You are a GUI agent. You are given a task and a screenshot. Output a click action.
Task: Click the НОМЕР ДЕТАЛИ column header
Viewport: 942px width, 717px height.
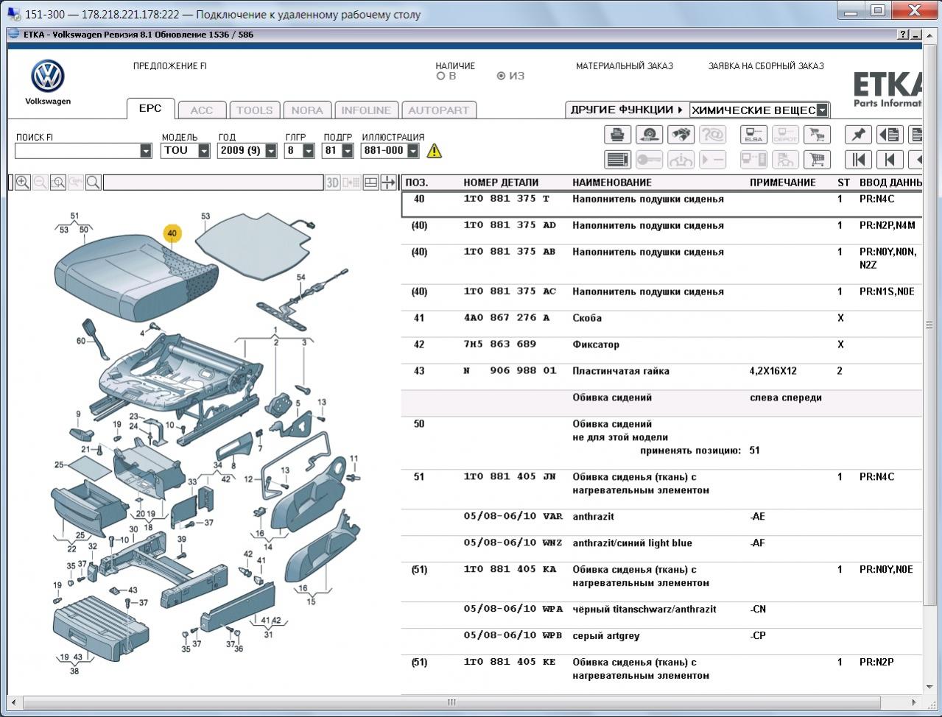[x=501, y=183]
